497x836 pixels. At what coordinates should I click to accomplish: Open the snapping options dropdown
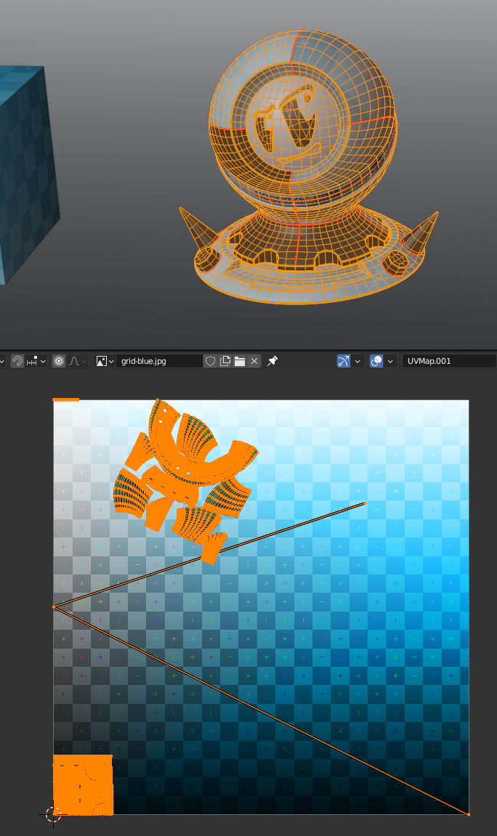pyautogui.click(x=36, y=361)
